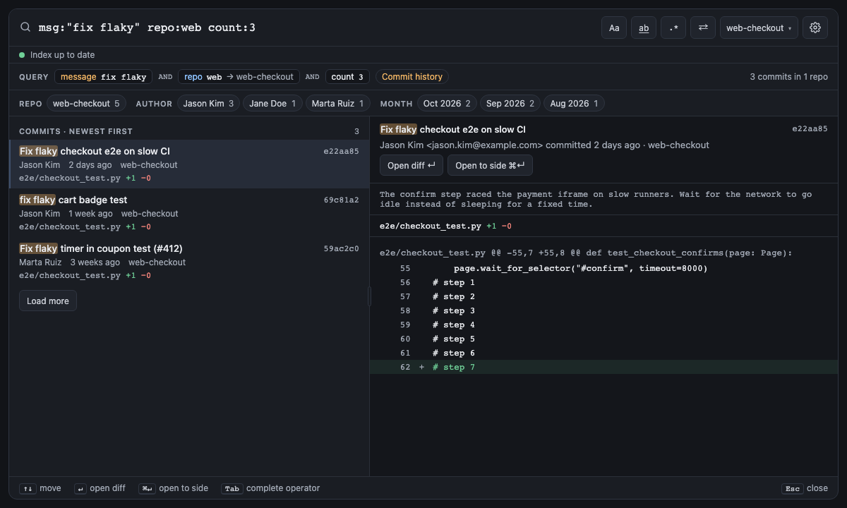Click the Load more button
The height and width of the screenshot is (508, 847).
click(x=48, y=301)
